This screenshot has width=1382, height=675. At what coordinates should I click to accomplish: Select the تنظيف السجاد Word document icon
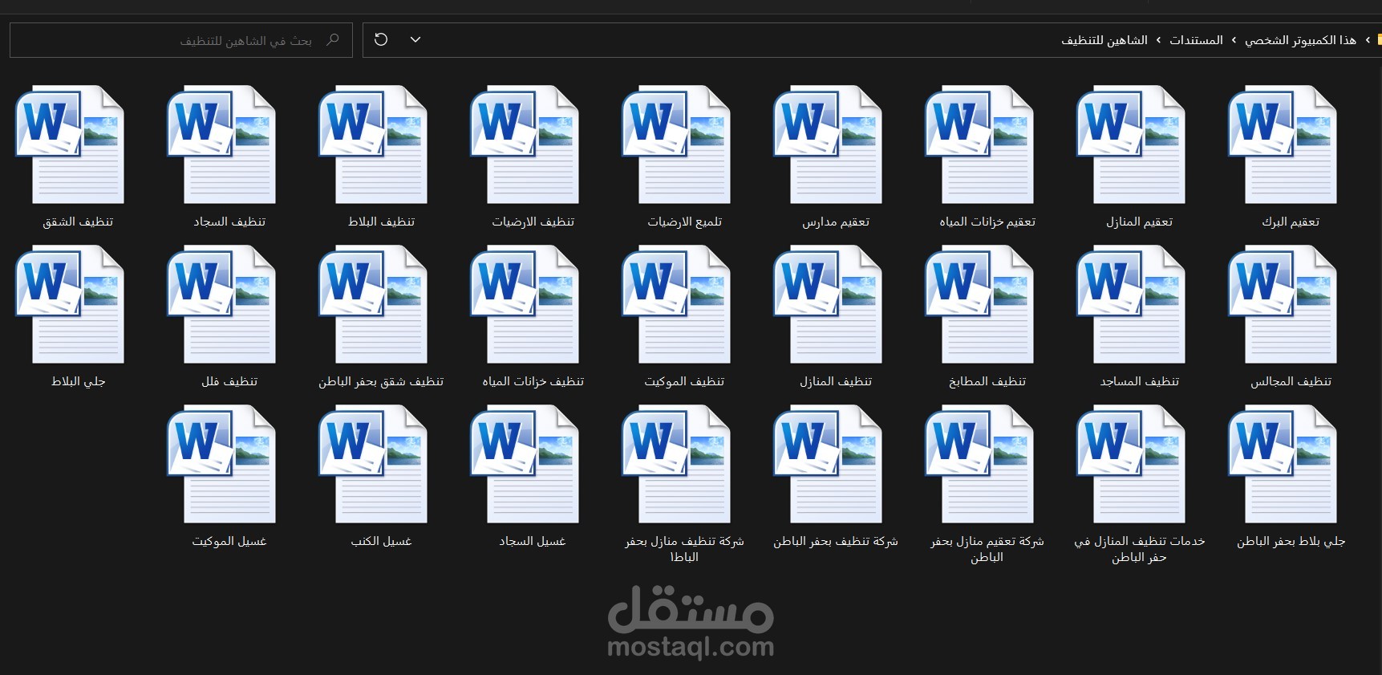[x=221, y=144]
